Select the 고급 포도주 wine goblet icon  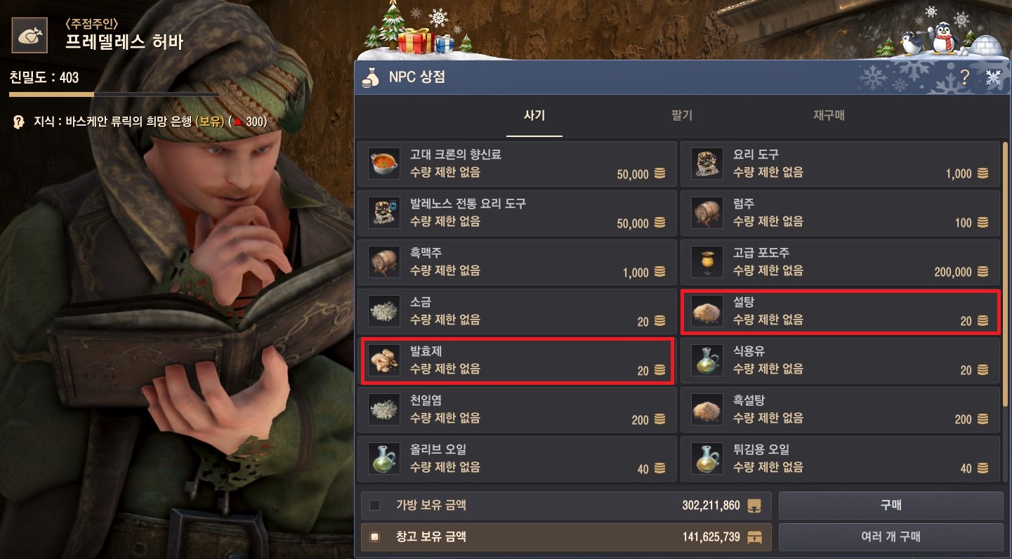[x=707, y=262]
